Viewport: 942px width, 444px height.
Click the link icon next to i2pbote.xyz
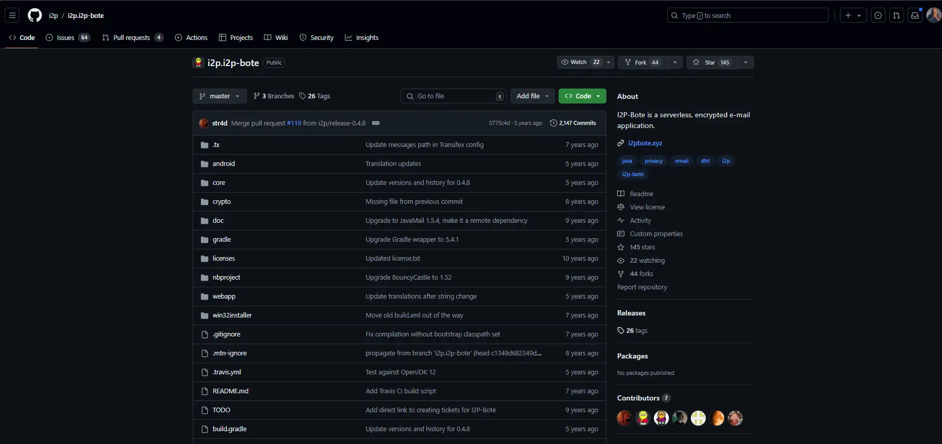(x=621, y=143)
